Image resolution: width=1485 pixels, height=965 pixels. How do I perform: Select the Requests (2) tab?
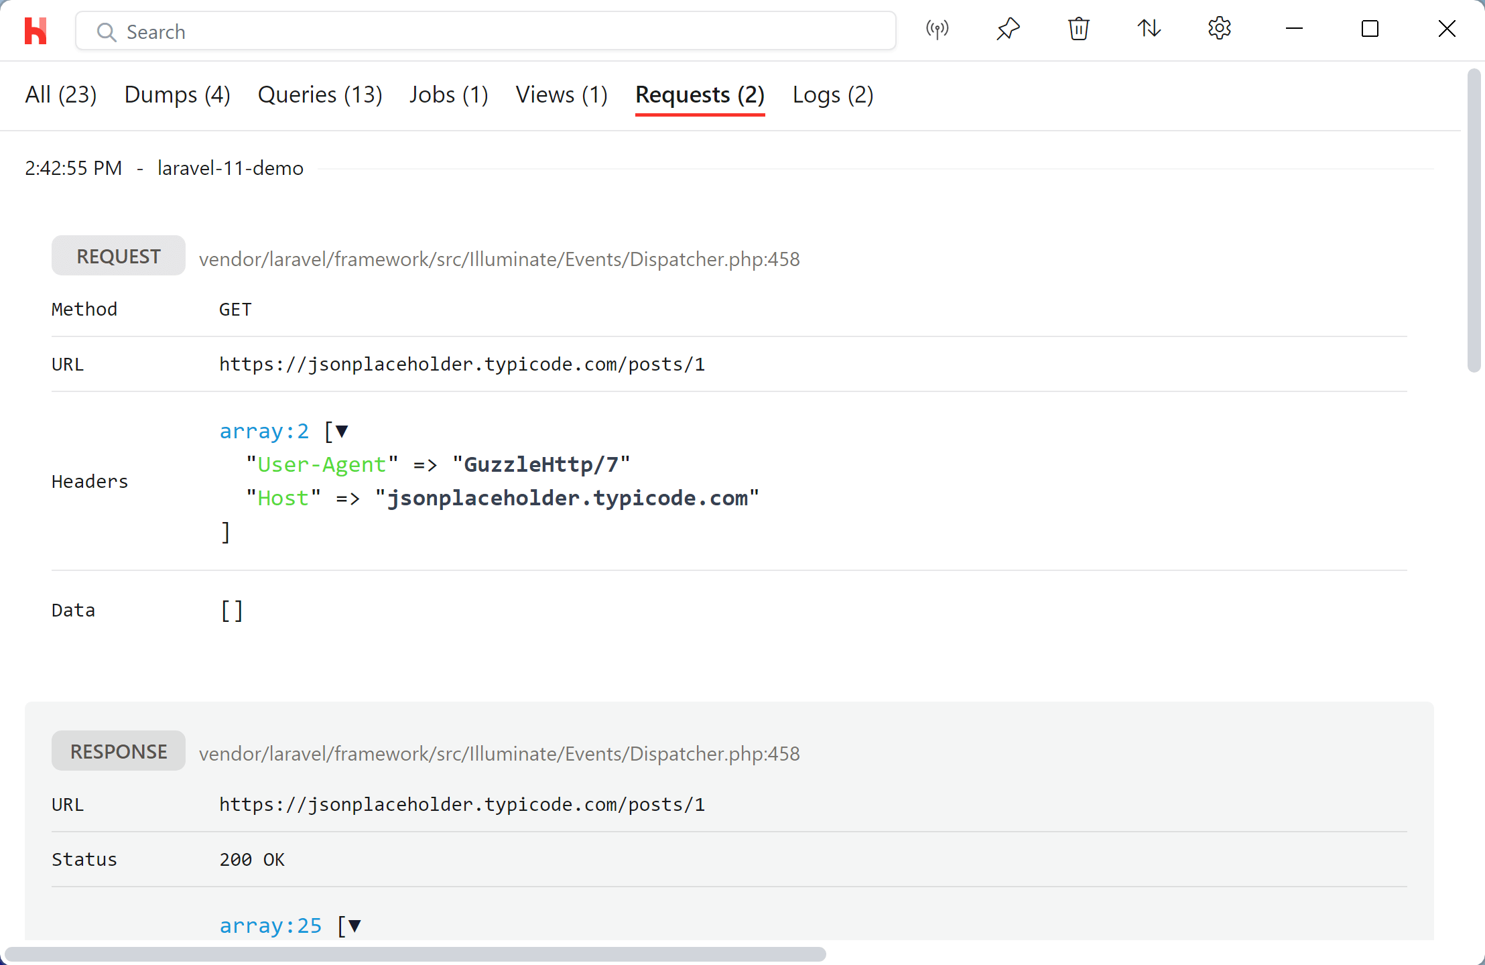coord(699,94)
